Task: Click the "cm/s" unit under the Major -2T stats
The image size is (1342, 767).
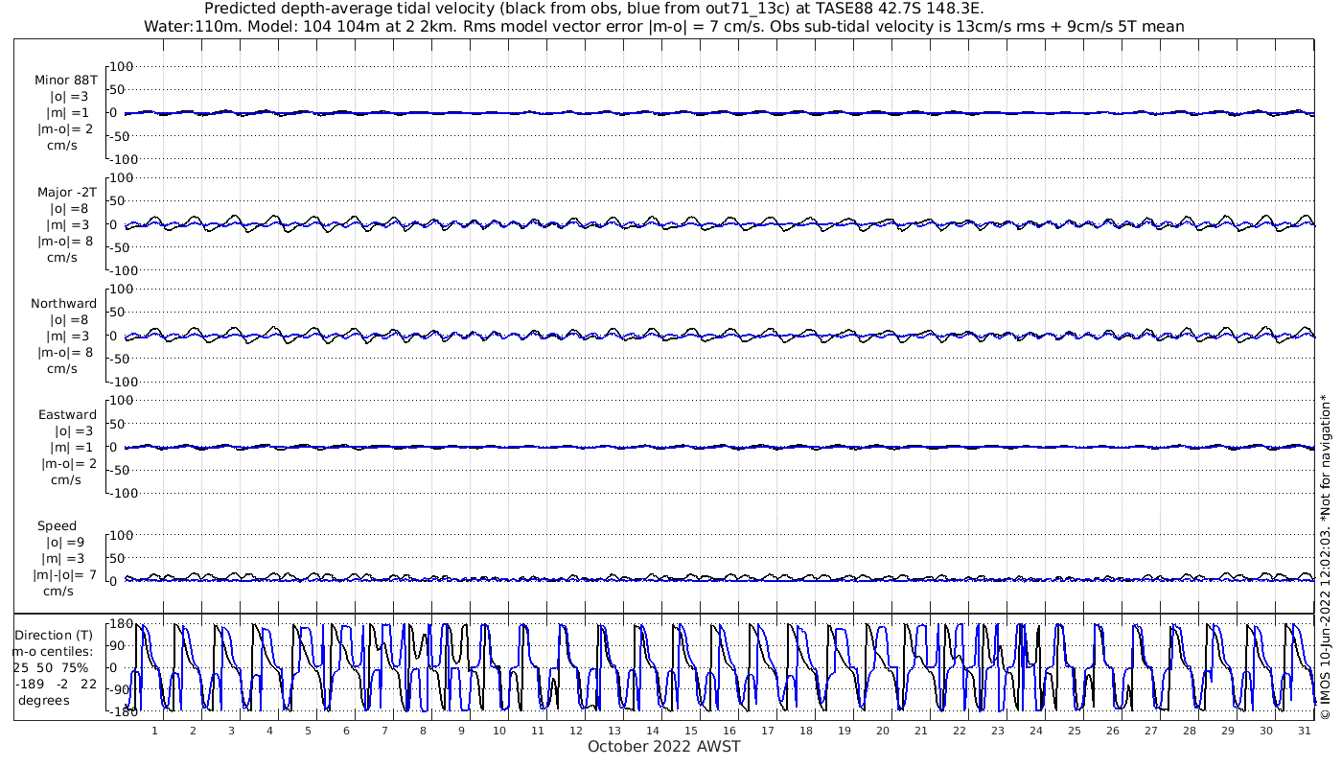Action: pyautogui.click(x=63, y=258)
